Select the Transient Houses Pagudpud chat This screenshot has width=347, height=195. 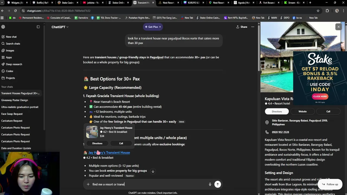coord(20,93)
